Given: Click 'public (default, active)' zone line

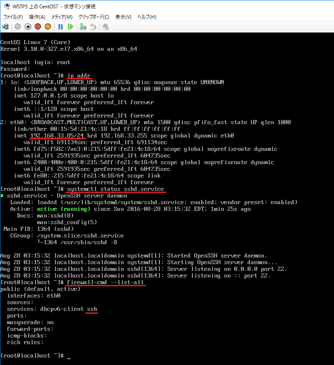Looking at the screenshot, I should pyautogui.click(x=40, y=289).
